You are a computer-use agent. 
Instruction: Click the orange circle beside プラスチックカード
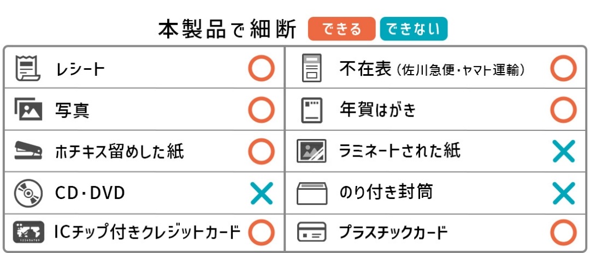(x=563, y=233)
